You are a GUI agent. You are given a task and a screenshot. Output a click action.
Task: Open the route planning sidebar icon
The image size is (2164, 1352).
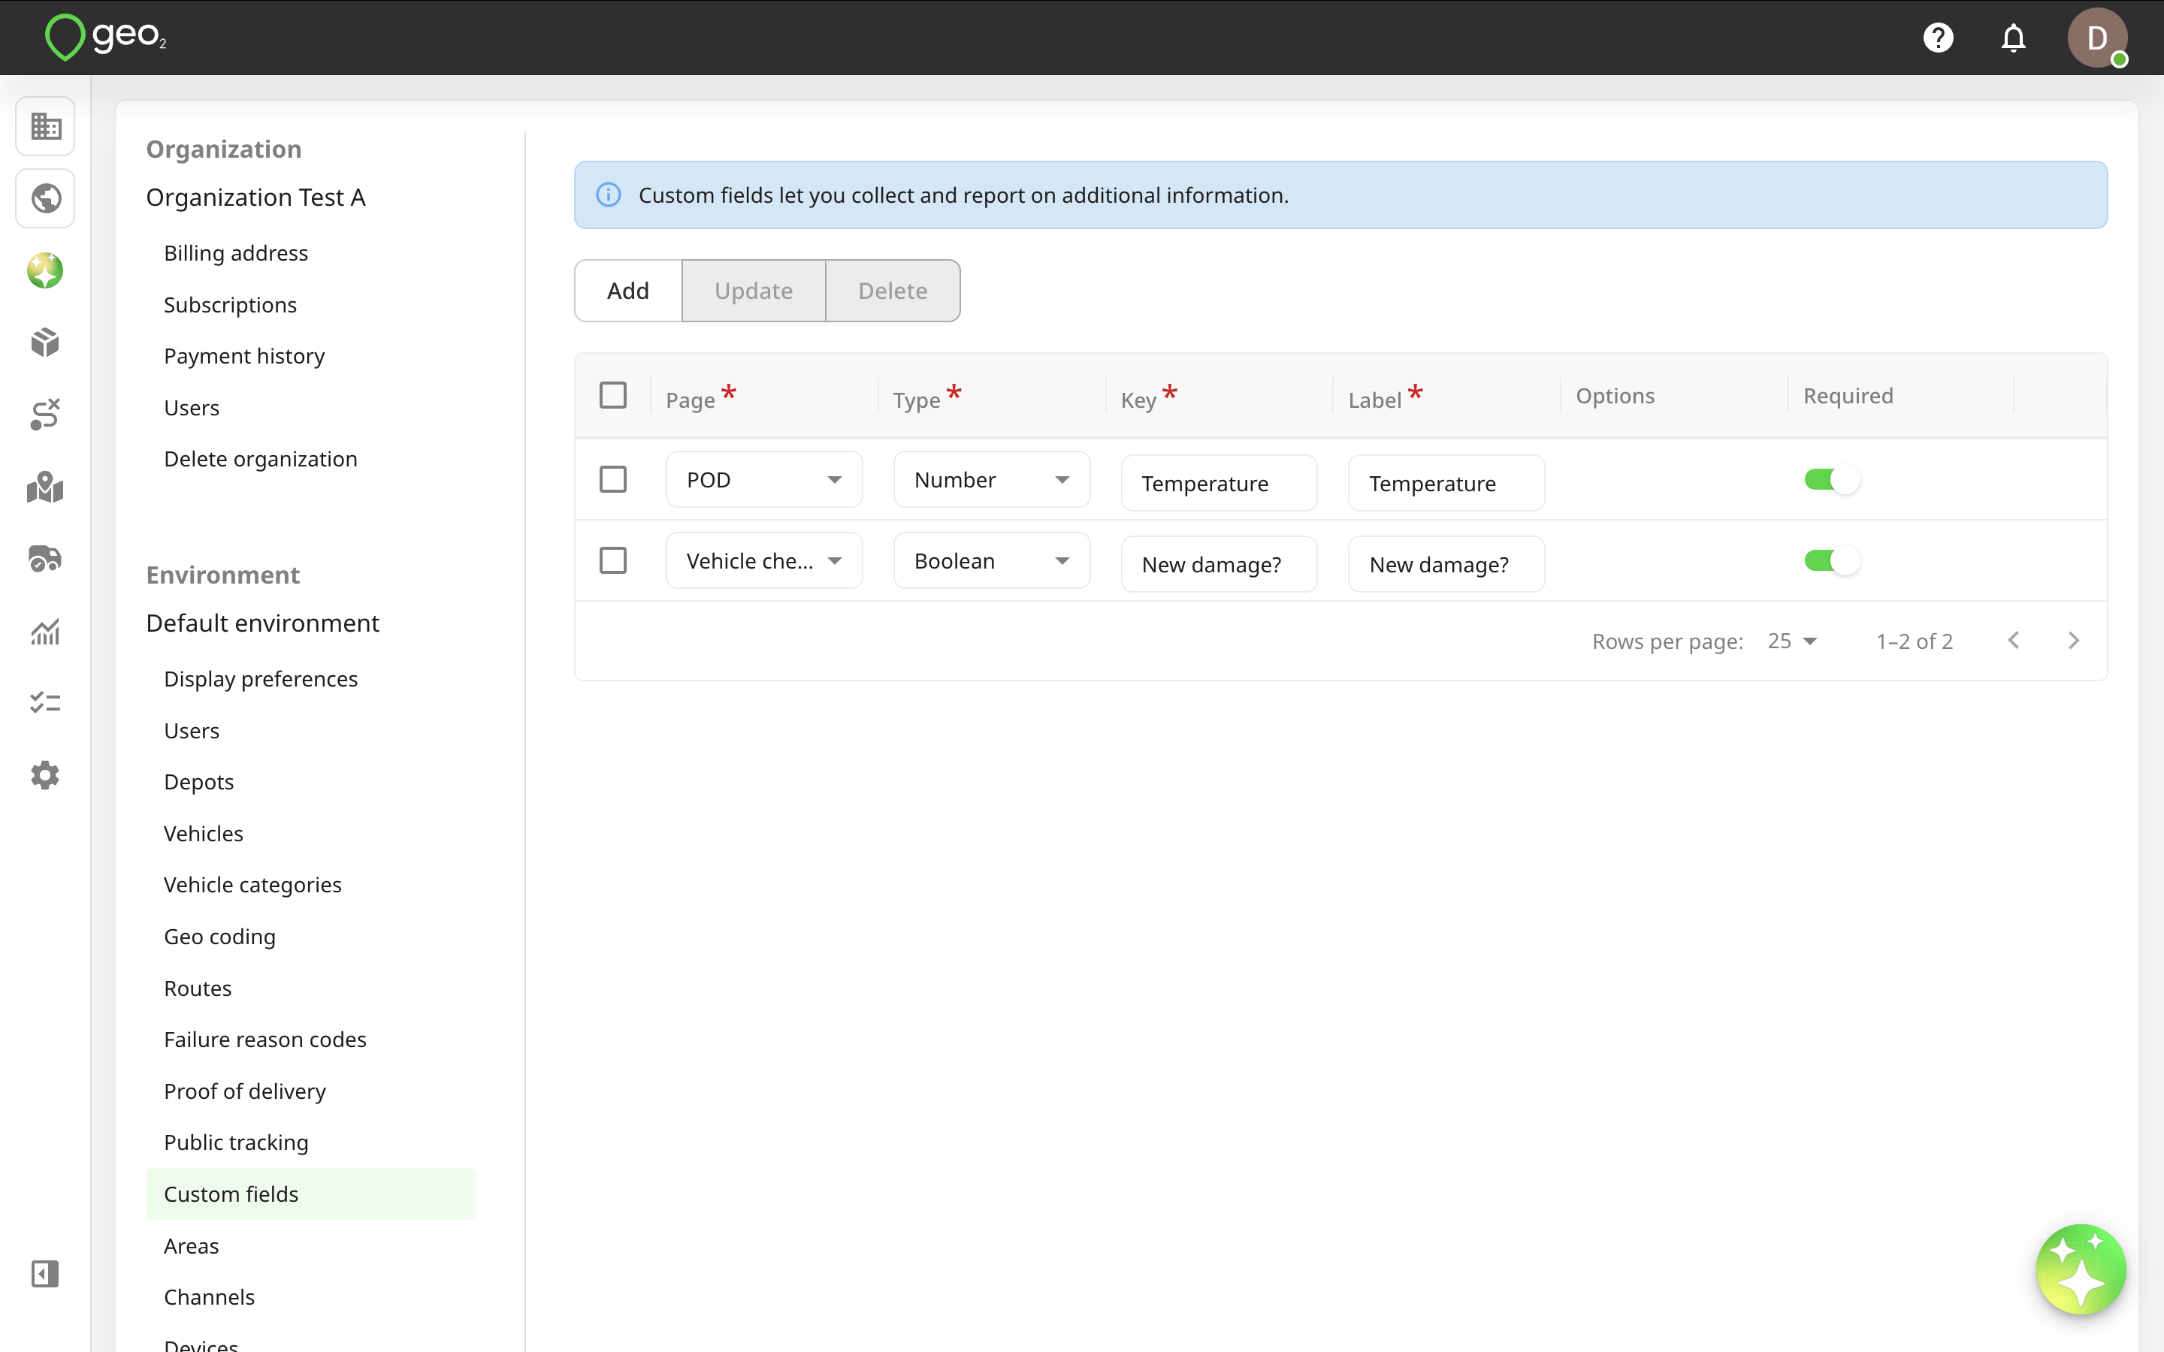tap(46, 415)
